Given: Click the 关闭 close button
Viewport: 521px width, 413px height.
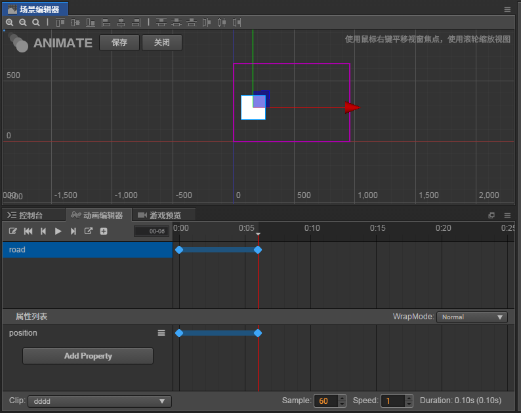Looking at the screenshot, I should pos(162,43).
